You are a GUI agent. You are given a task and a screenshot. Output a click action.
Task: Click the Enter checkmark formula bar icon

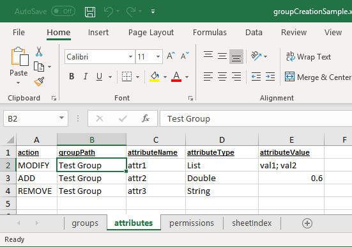click(x=123, y=118)
